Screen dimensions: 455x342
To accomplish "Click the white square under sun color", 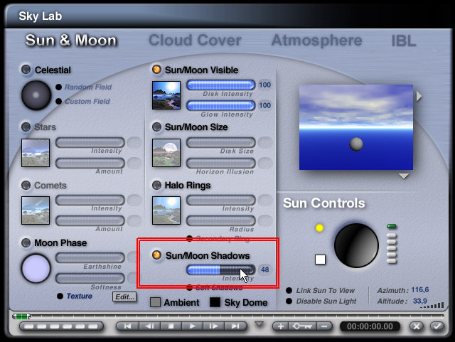I will [321, 260].
